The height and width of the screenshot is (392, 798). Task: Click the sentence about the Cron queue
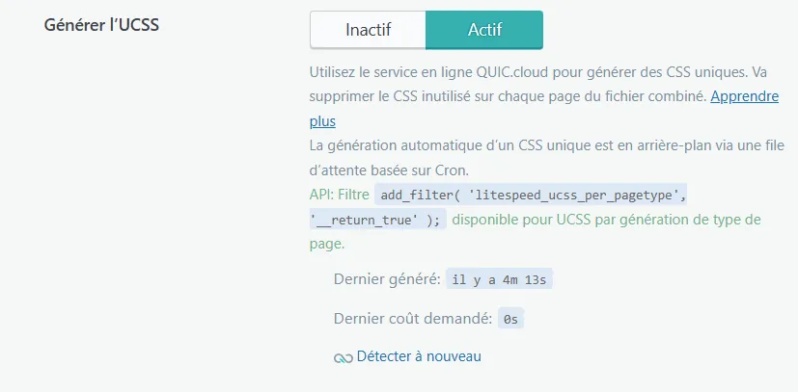(x=546, y=146)
